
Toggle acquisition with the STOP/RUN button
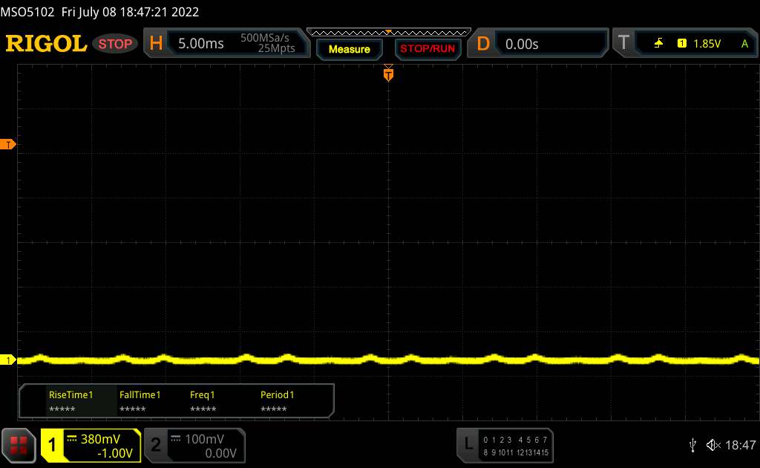[x=427, y=49]
